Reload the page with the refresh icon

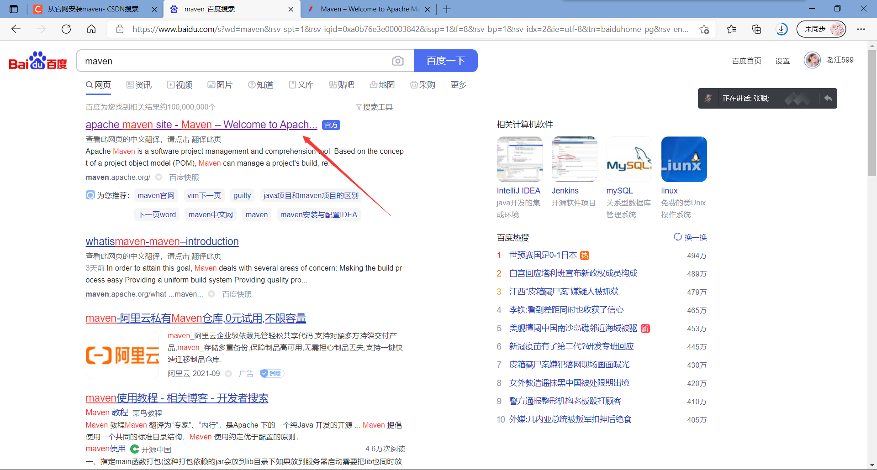[x=66, y=29]
